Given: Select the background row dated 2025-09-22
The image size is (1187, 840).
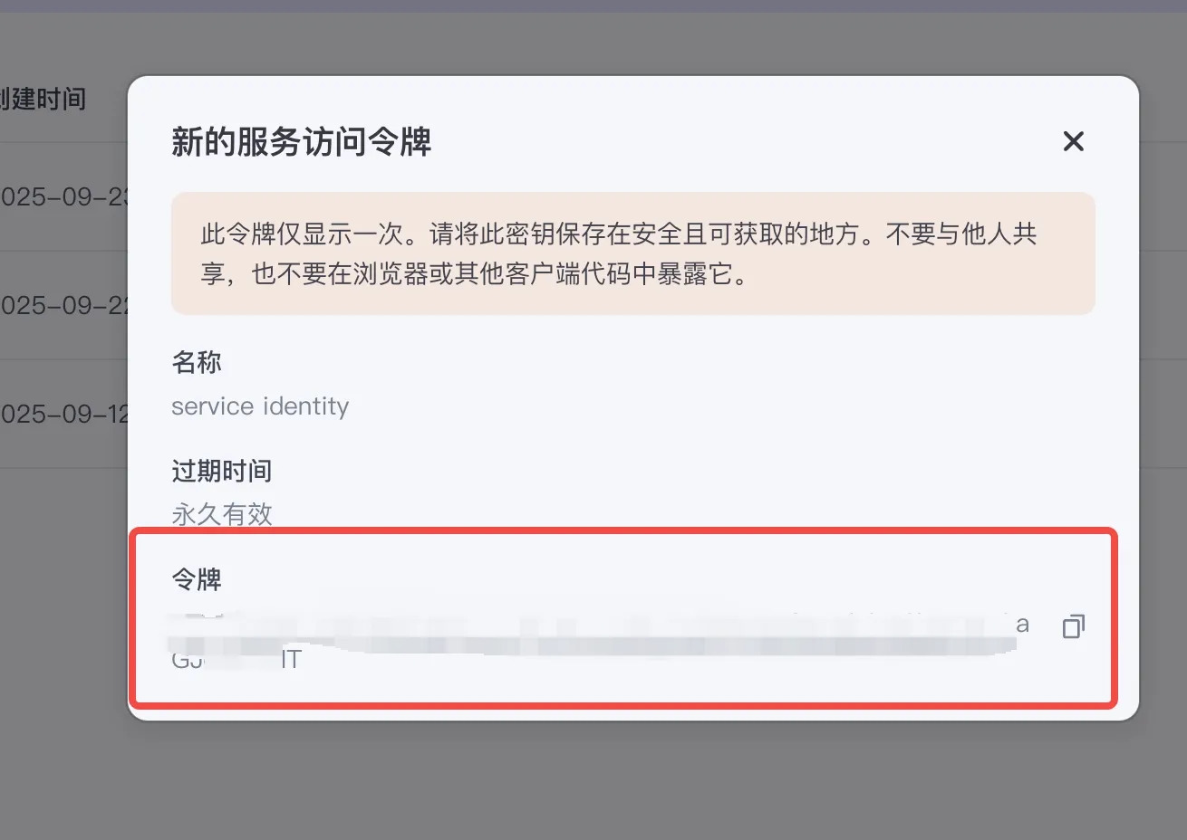Looking at the screenshot, I should coord(63,306).
